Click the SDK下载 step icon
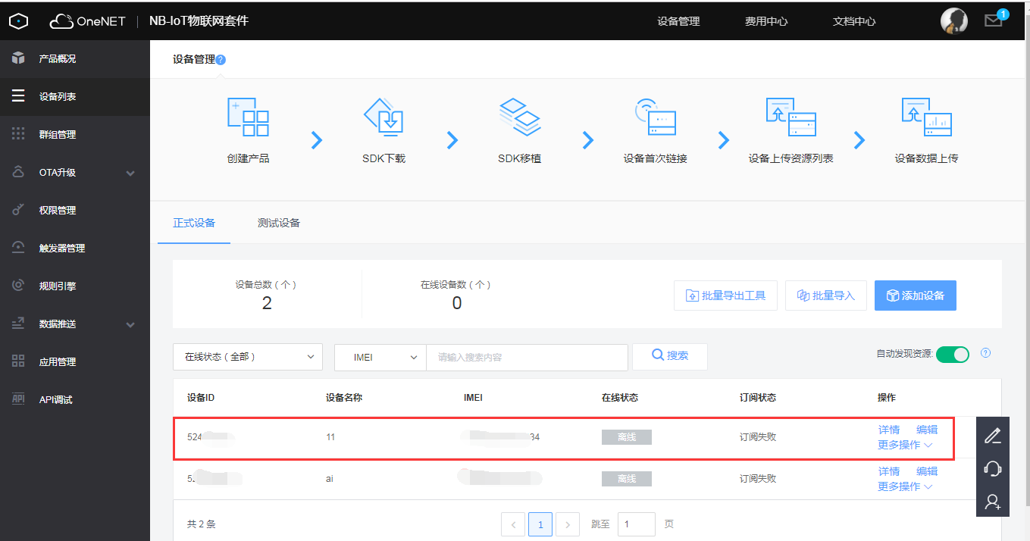 384,117
